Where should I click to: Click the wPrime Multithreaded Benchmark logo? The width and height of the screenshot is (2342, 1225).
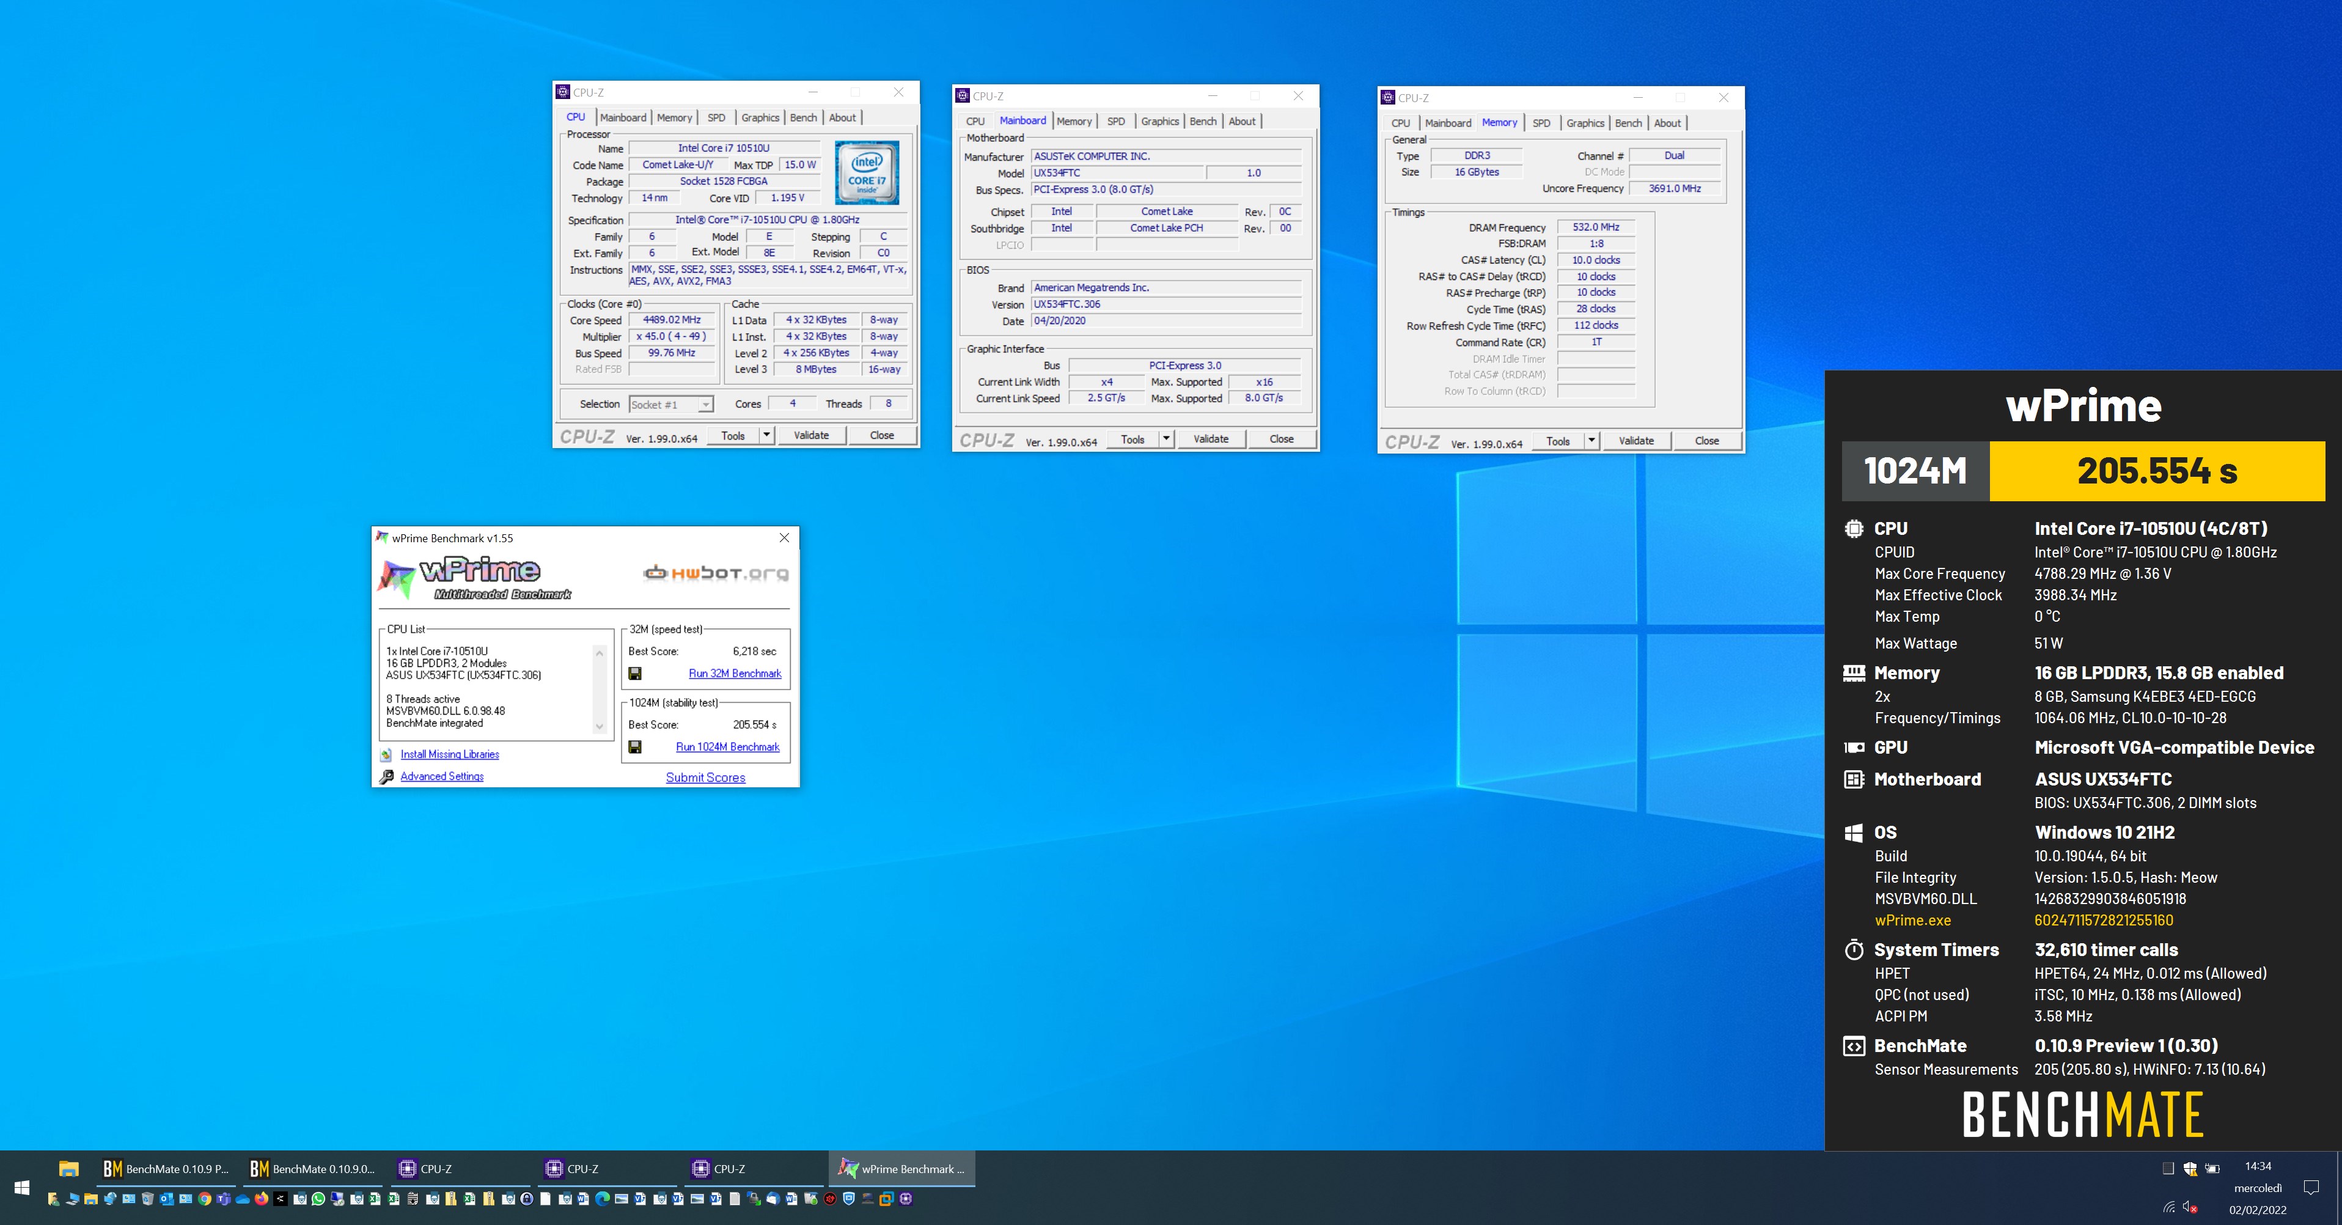click(475, 578)
